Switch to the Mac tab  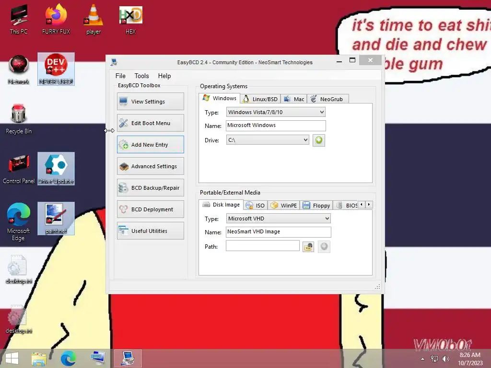294,99
